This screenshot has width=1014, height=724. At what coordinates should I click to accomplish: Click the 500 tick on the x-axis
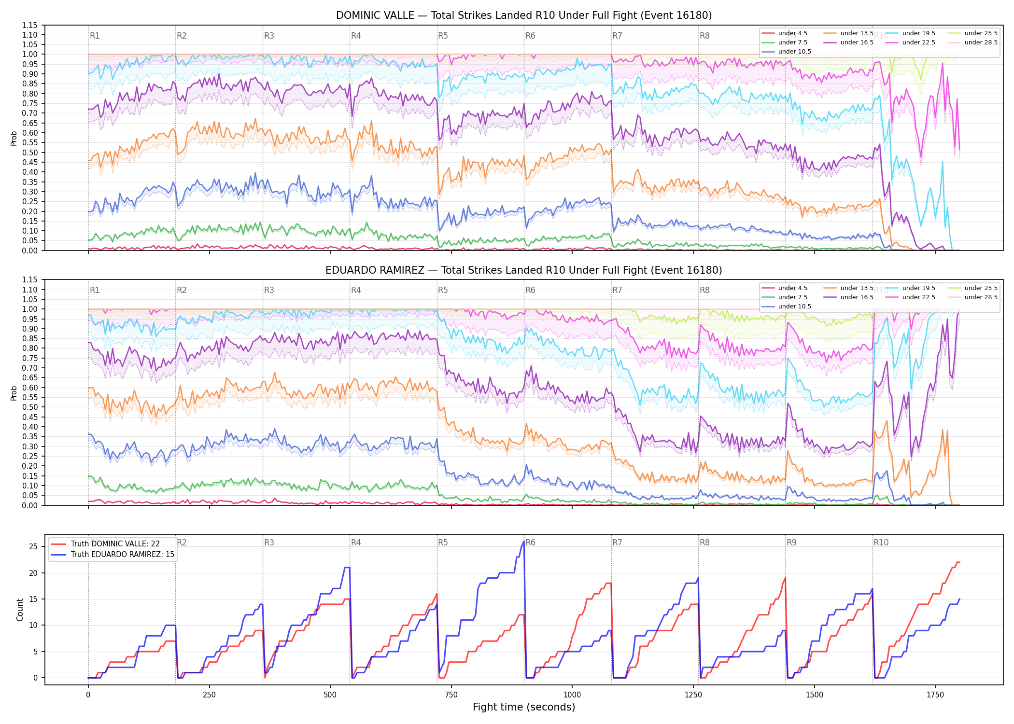330,695
